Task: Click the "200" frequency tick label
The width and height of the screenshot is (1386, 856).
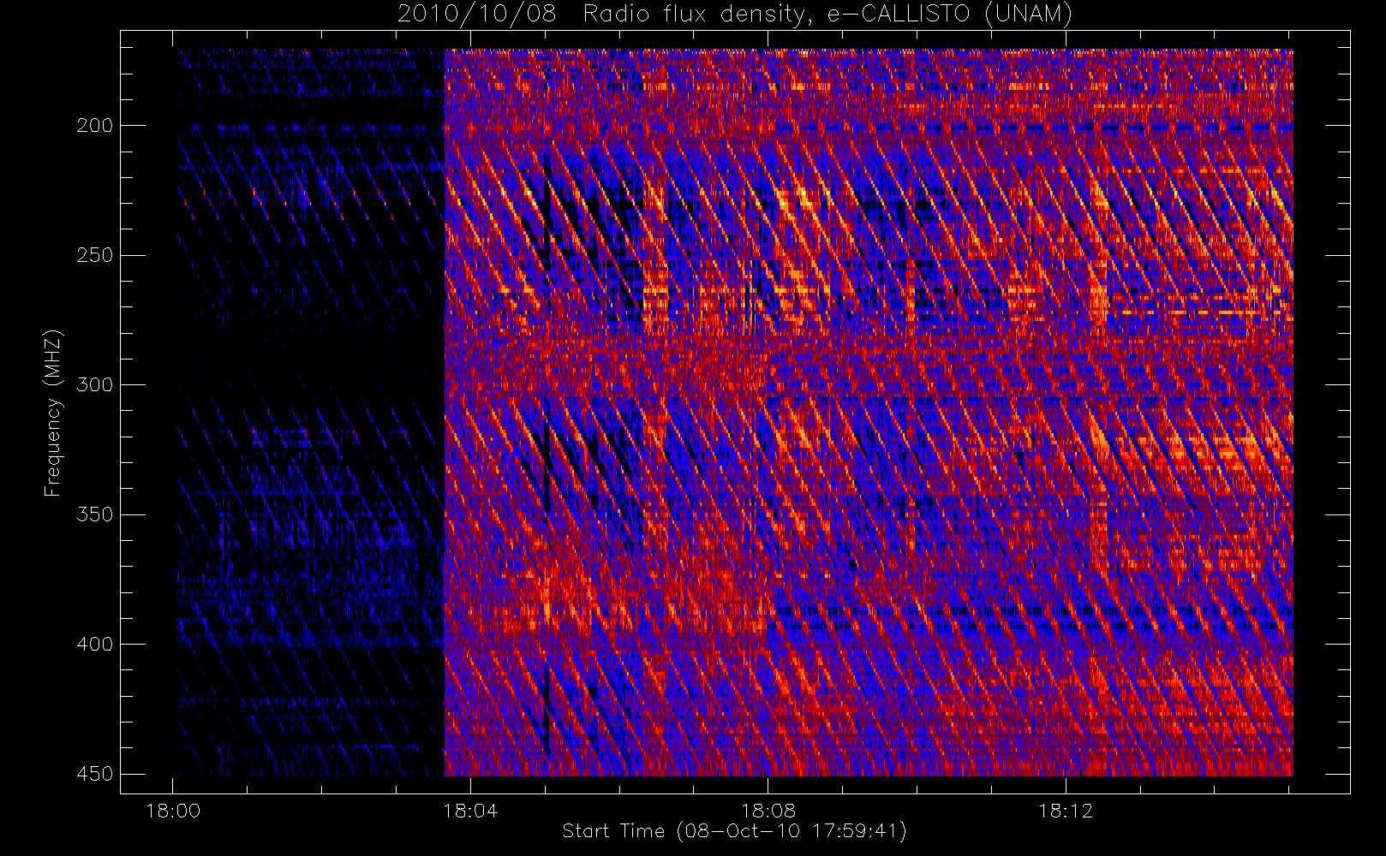Action: tap(94, 126)
